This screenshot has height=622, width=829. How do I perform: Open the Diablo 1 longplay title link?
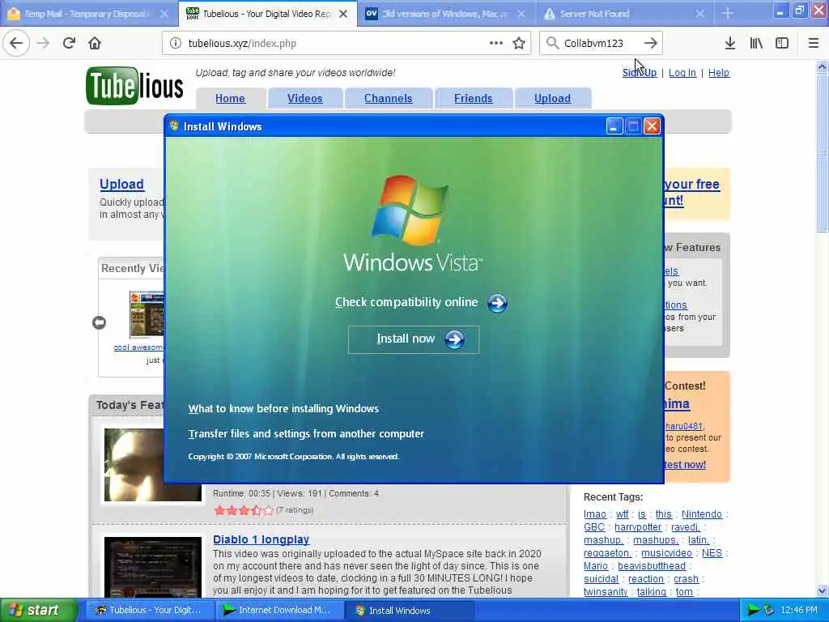click(261, 539)
